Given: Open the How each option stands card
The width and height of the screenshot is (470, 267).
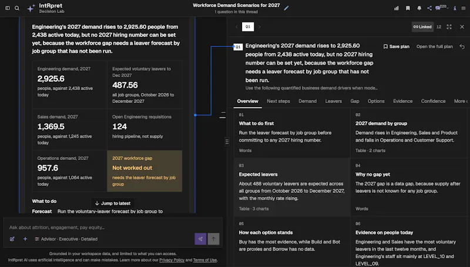Looking at the screenshot, I should 292,242.
